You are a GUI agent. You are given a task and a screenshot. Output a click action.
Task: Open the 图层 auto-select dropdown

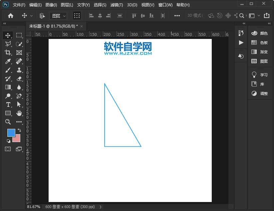[58, 16]
